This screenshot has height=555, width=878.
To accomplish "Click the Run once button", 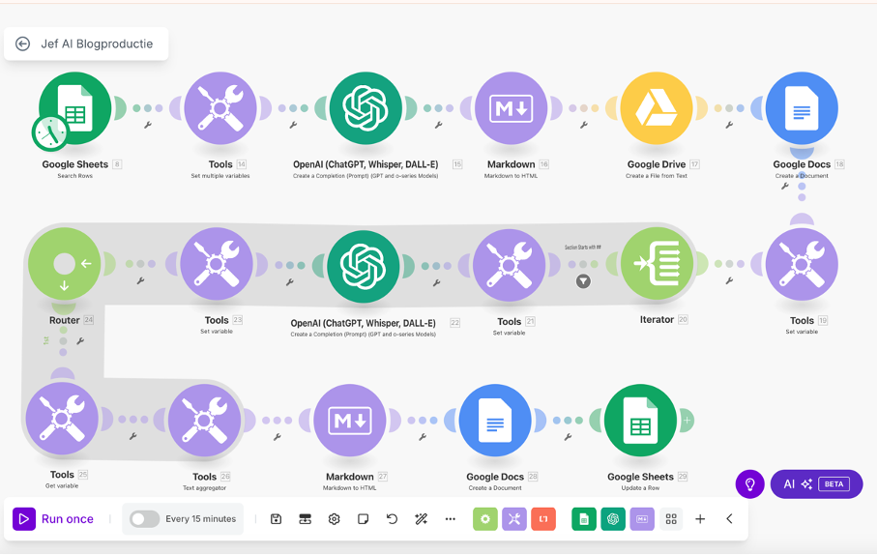I will tap(54, 519).
